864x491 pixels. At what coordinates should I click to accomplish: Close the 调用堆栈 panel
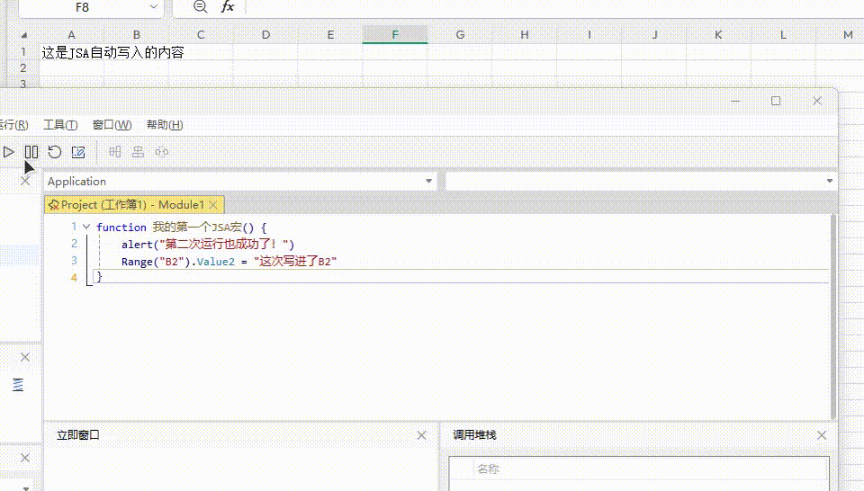click(x=822, y=435)
